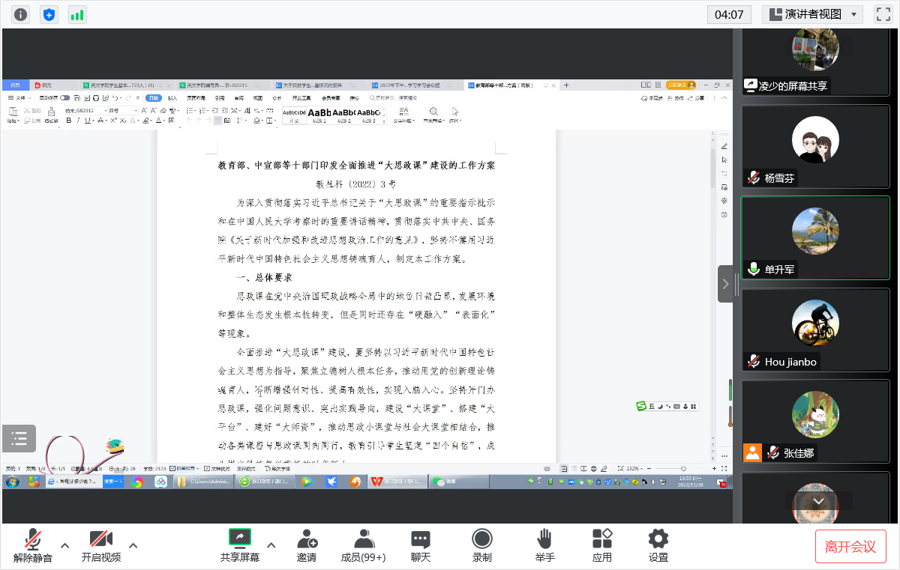
Task: Open the blue security shield icon
Action: pyautogui.click(x=49, y=14)
